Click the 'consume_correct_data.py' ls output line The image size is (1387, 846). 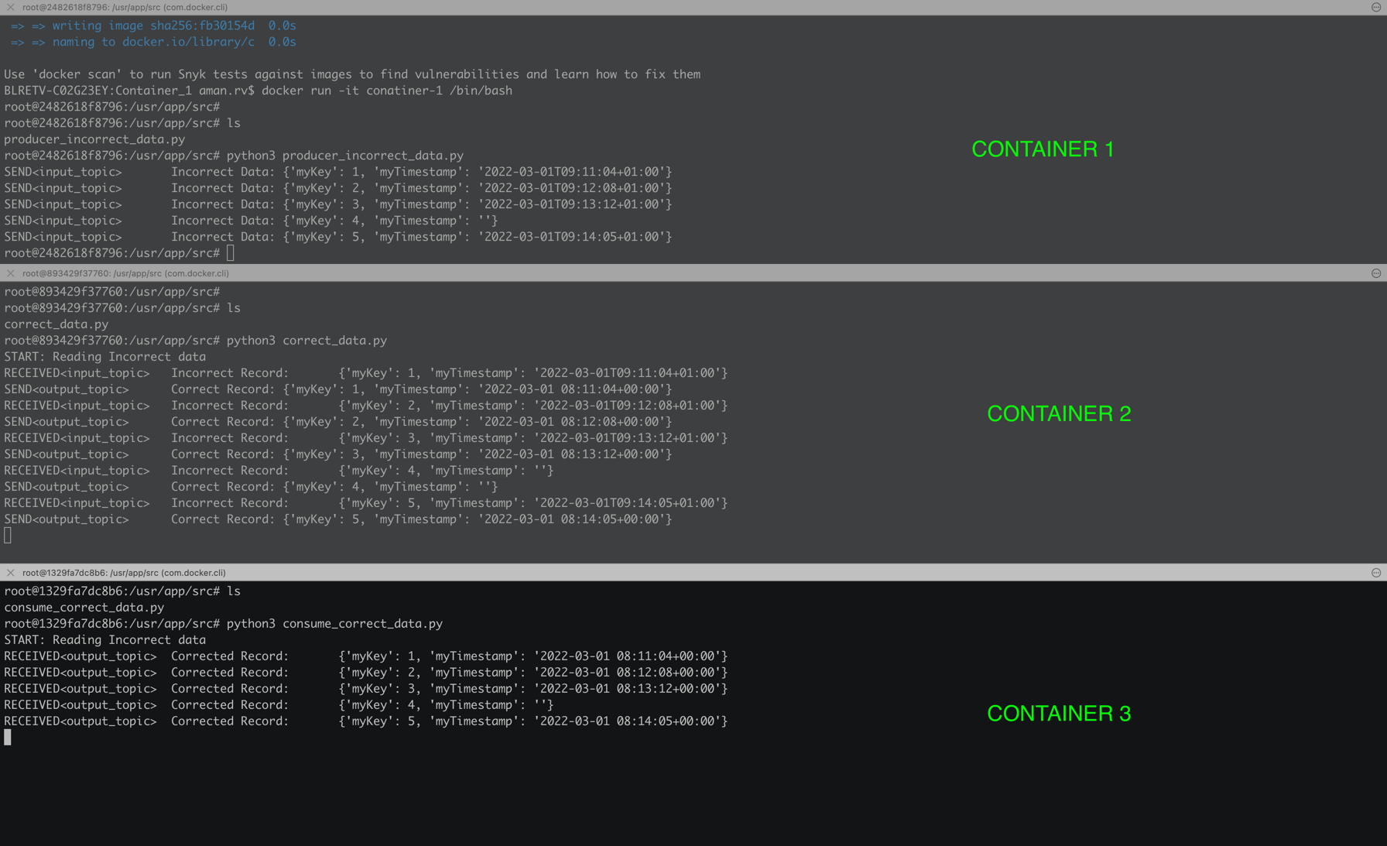click(84, 608)
